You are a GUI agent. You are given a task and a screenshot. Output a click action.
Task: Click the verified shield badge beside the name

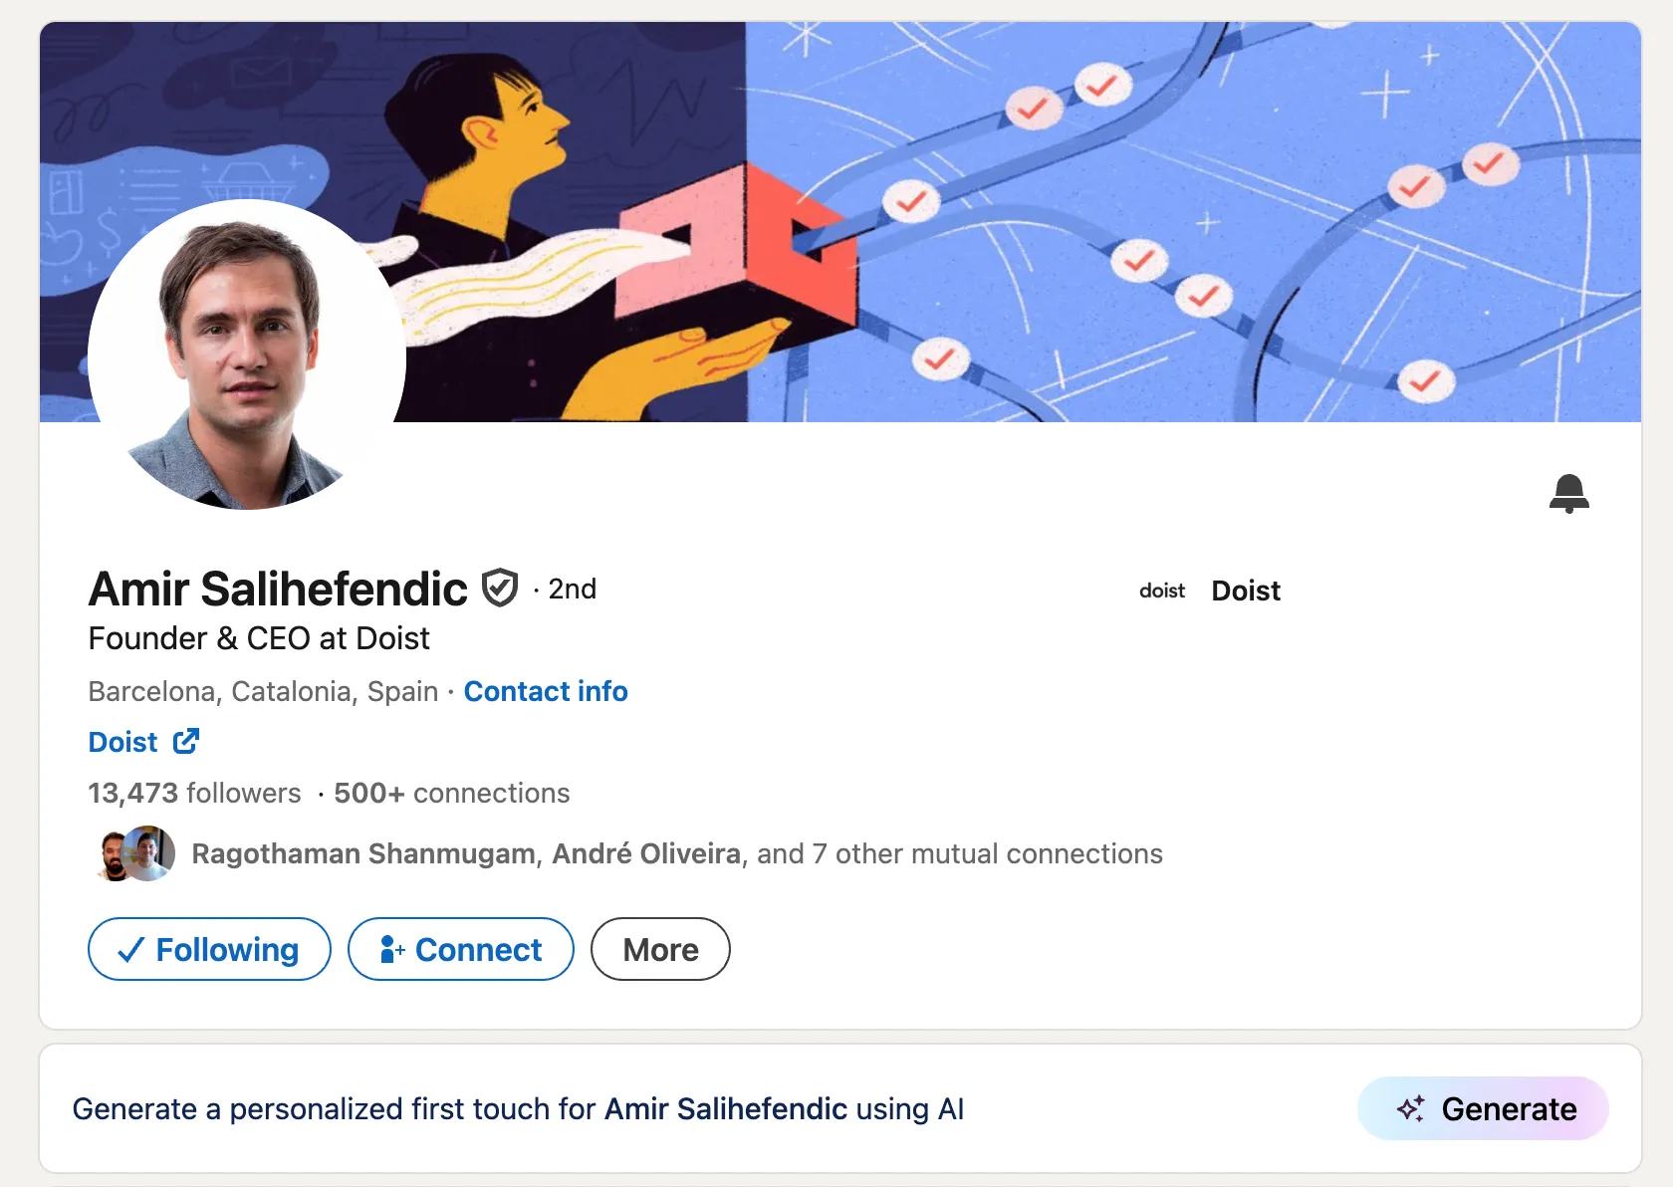click(x=500, y=589)
